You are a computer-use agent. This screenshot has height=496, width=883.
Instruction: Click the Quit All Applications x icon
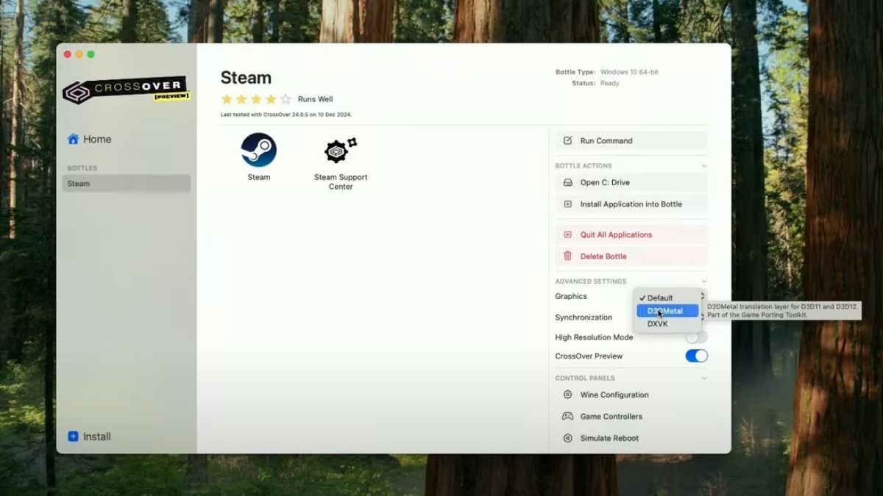click(x=567, y=234)
